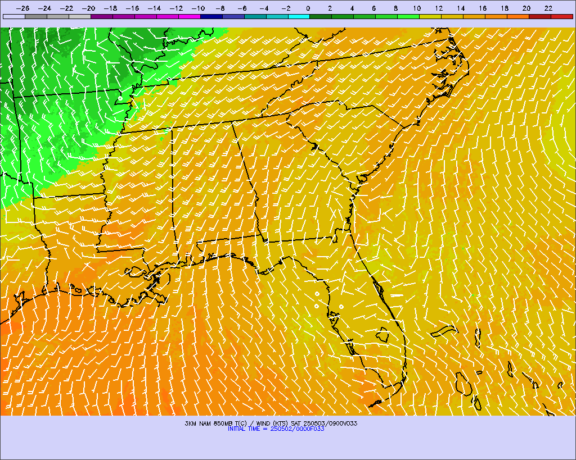Select the gold swatch between 12 and 14
Screen dimensions: 576x460
(453, 16)
